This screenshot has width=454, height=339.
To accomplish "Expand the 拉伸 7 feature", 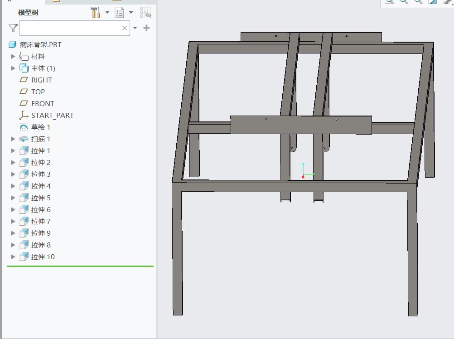I will 13,222.
